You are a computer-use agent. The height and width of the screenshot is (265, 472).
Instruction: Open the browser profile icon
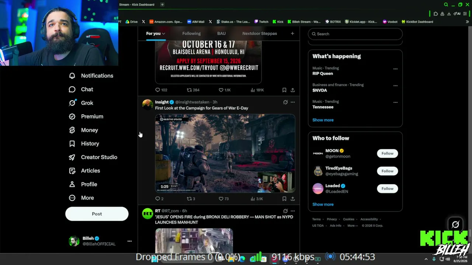tap(442, 14)
